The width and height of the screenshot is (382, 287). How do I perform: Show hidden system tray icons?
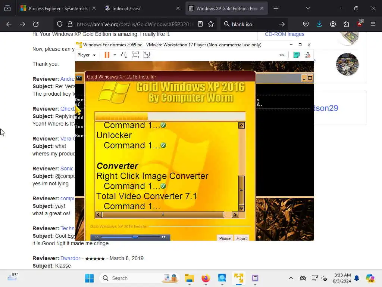(291, 278)
